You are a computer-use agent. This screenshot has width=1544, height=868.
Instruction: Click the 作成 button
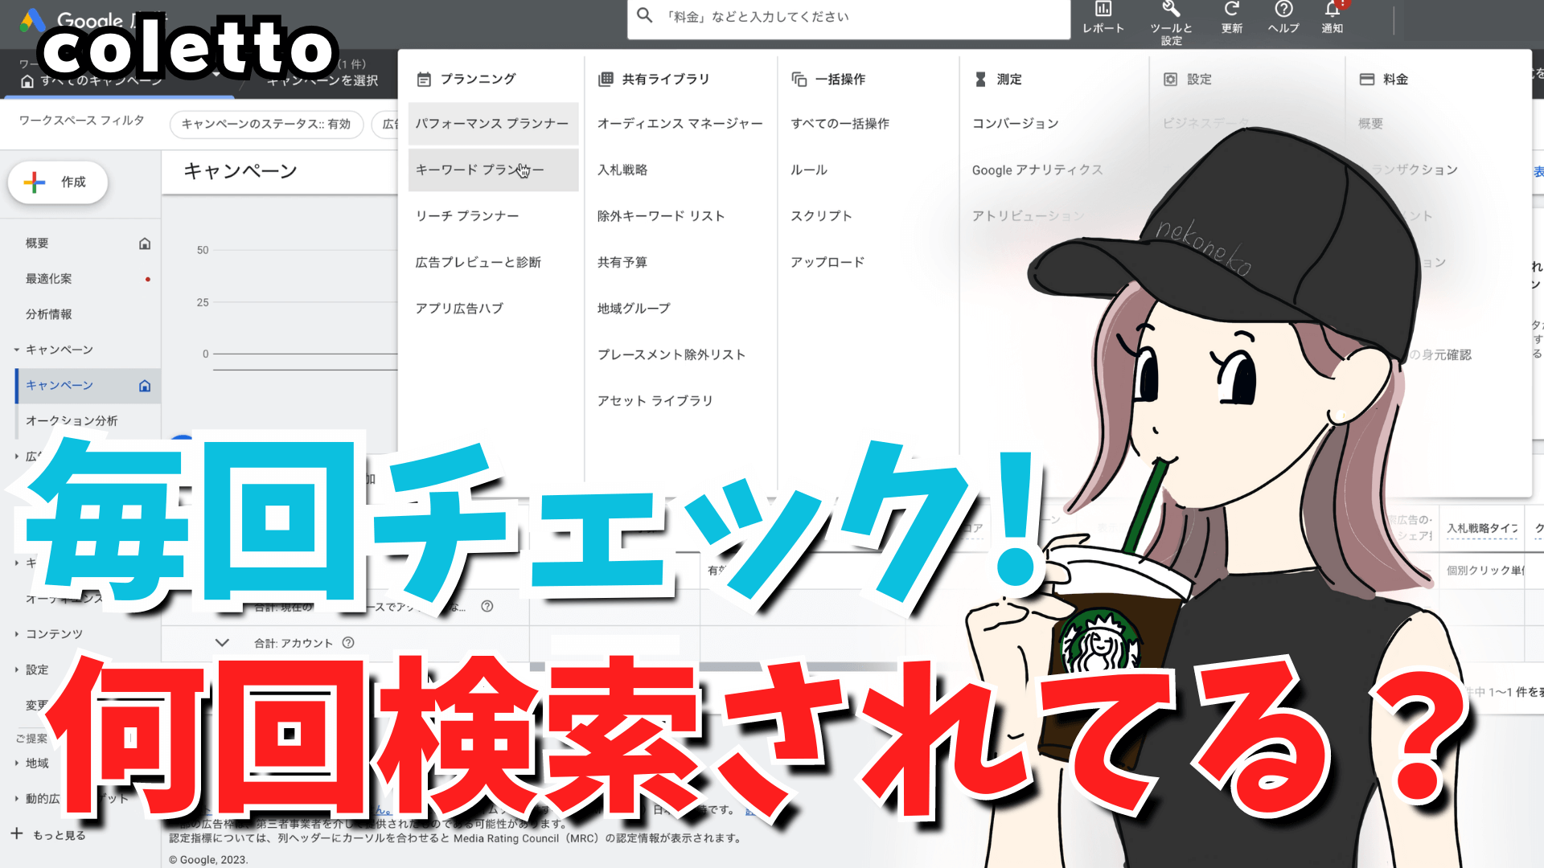pos(58,182)
